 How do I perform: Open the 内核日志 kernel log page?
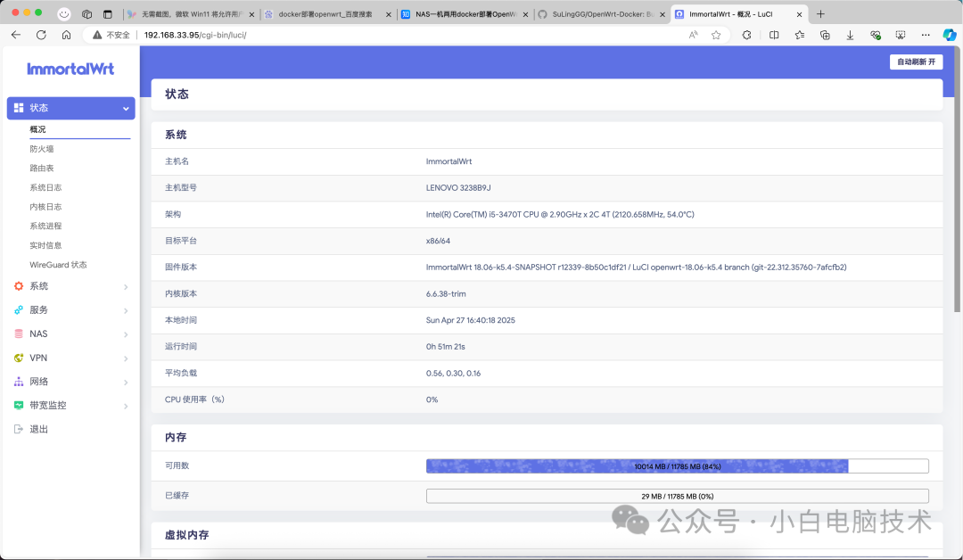coord(45,207)
